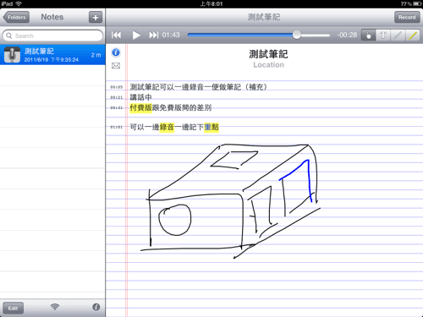The height and width of the screenshot is (317, 423).
Task: Click the Search notes field
Action: click(52, 36)
